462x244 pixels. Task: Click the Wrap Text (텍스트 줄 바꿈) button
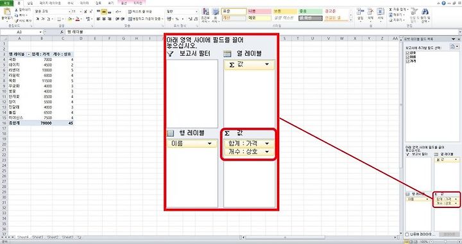point(141,12)
